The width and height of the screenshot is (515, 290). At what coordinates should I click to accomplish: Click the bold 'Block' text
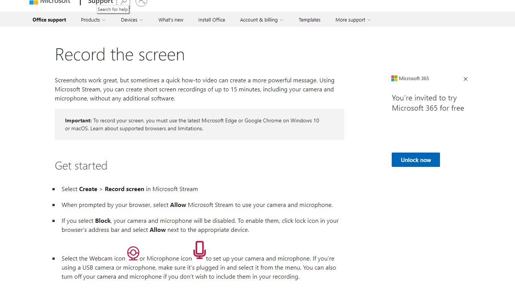(x=103, y=221)
